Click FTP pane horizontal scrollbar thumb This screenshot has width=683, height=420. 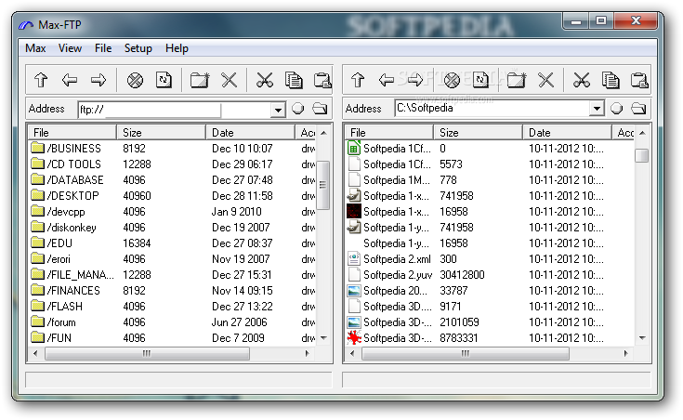[x=147, y=353]
